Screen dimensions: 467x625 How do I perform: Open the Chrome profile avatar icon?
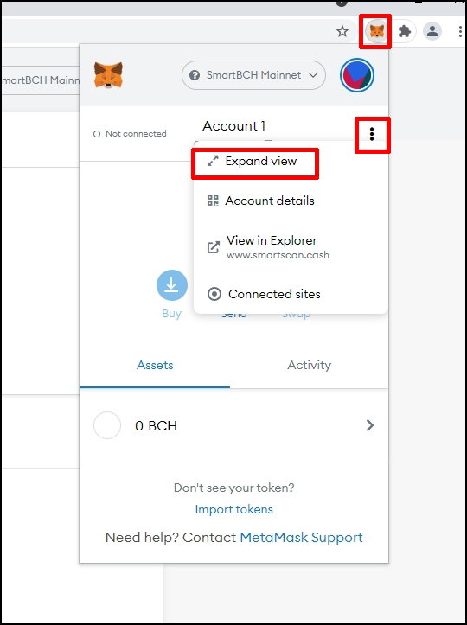point(432,31)
